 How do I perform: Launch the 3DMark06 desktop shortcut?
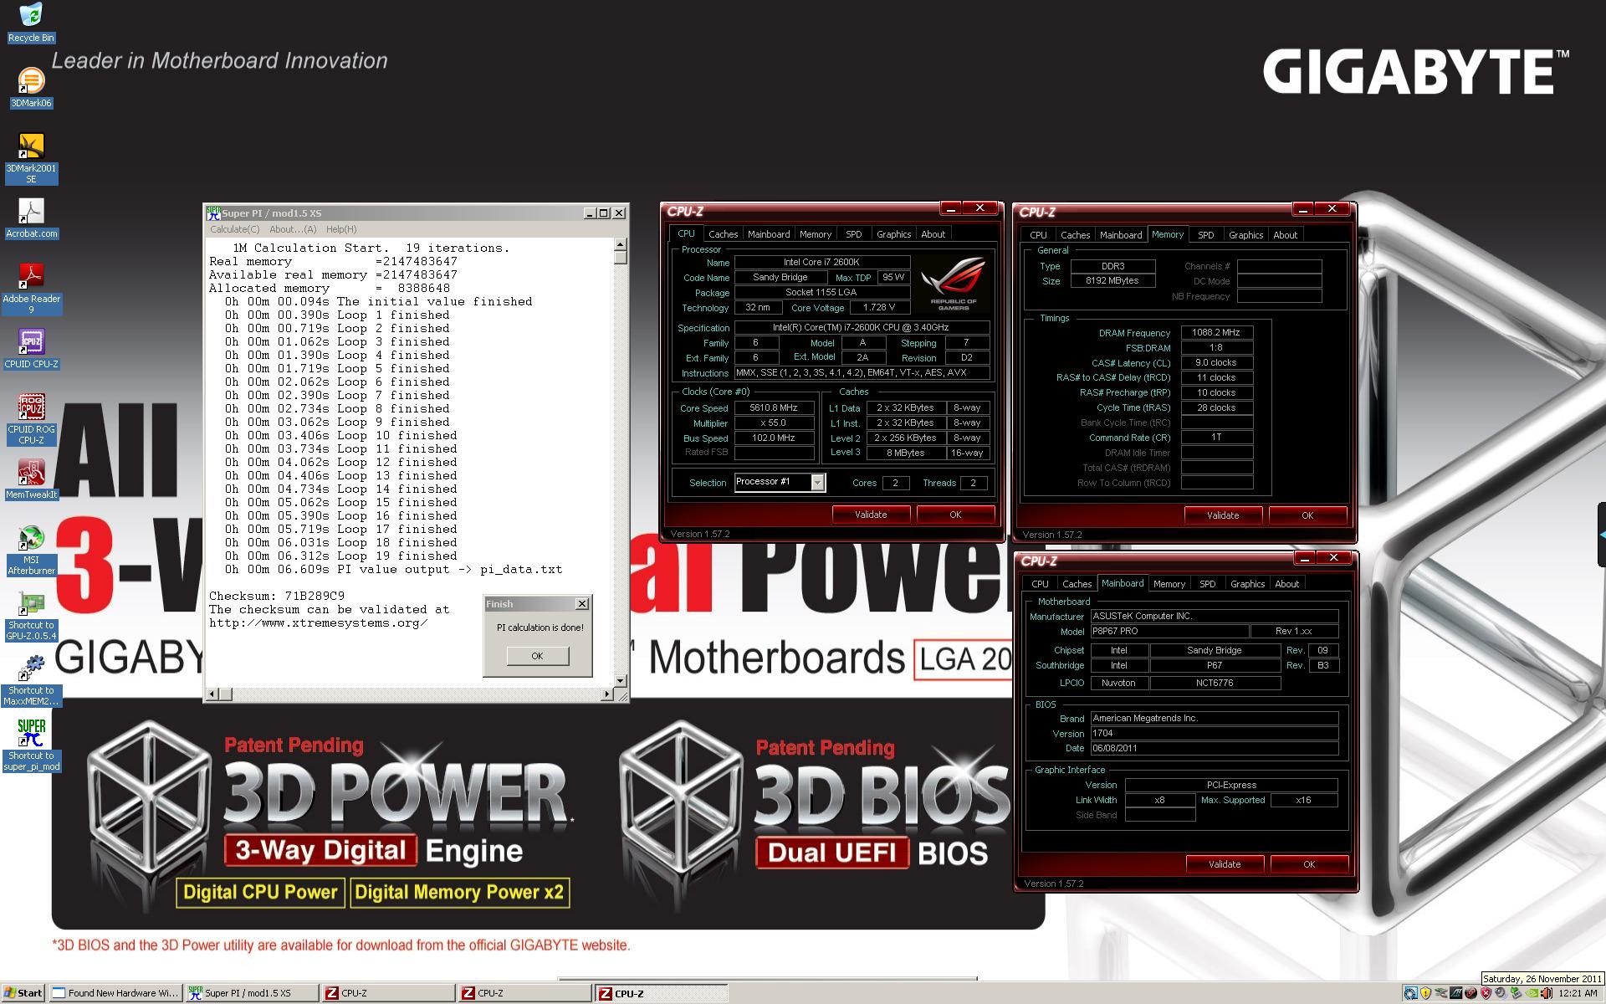(31, 87)
